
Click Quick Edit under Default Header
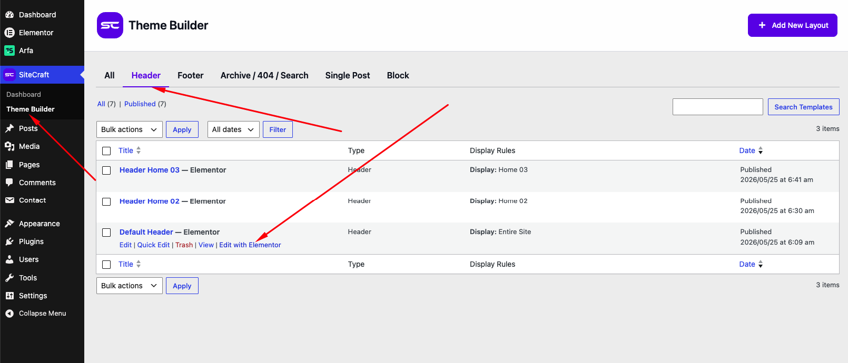point(154,245)
